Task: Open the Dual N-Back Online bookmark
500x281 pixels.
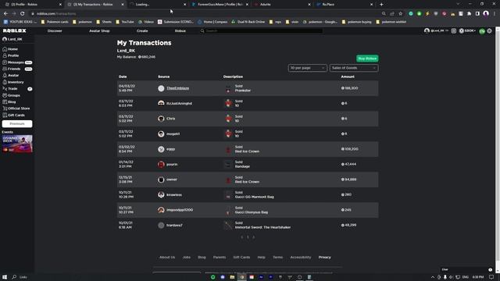Action: (x=248, y=22)
